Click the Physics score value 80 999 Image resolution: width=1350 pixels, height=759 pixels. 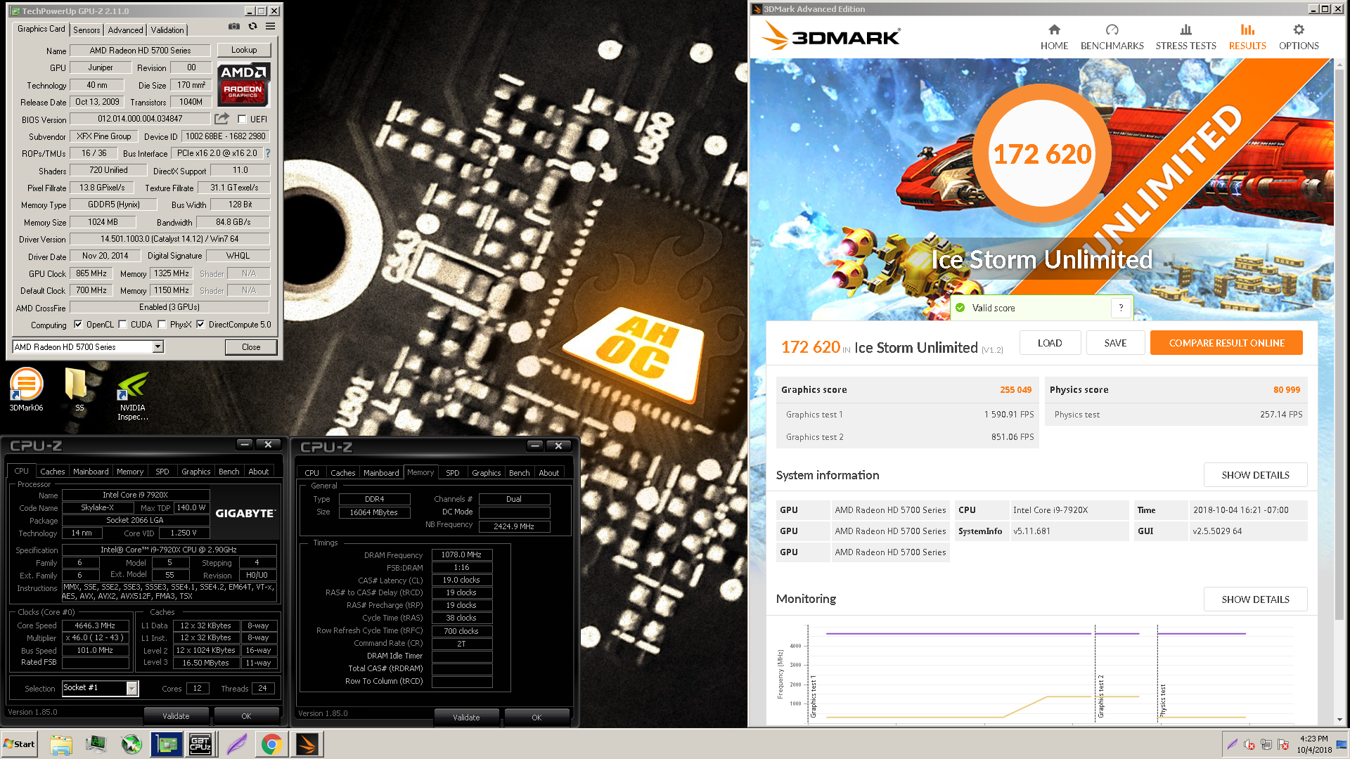click(x=1287, y=390)
